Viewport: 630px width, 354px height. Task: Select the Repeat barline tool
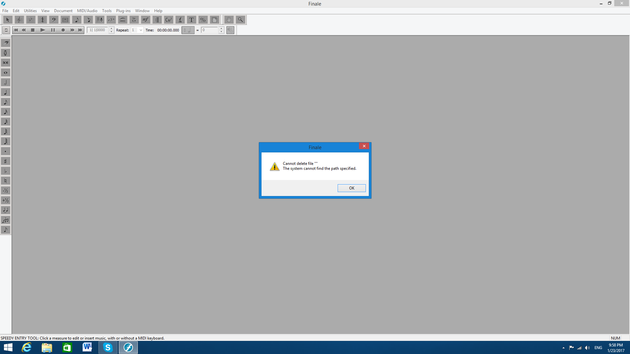(157, 20)
